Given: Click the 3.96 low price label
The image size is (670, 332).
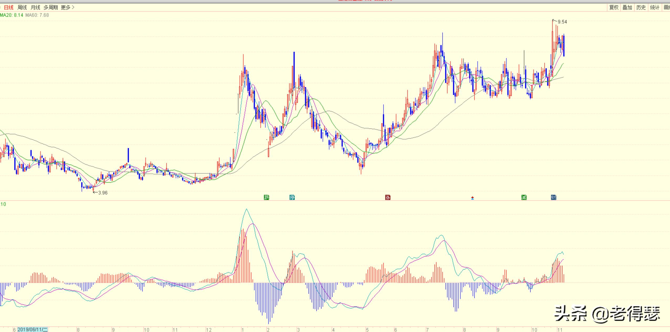Looking at the screenshot, I should (103, 193).
